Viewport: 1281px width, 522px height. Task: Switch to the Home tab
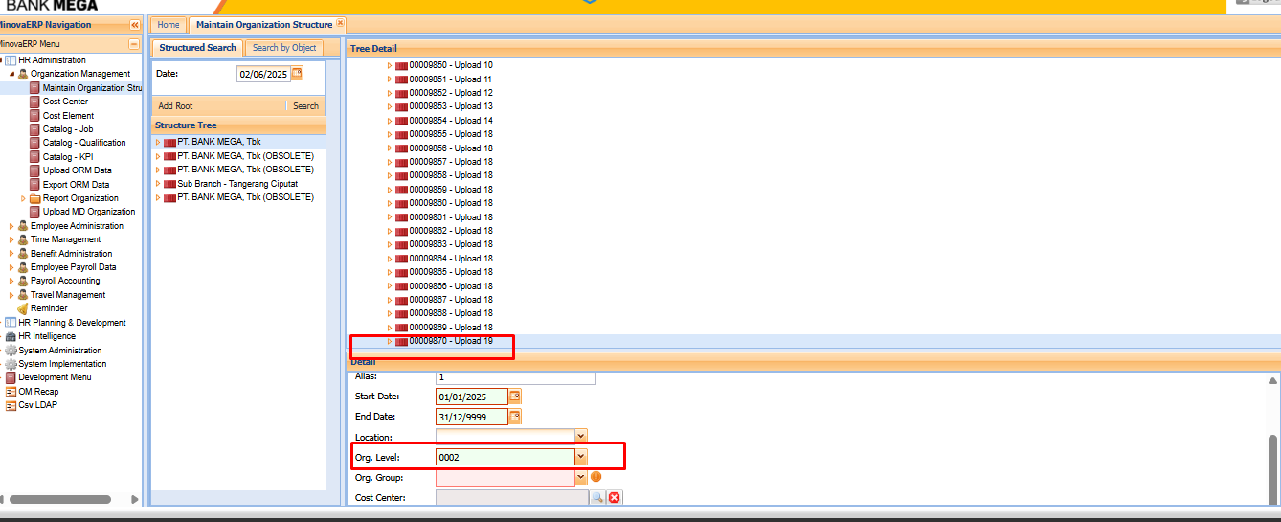(169, 24)
